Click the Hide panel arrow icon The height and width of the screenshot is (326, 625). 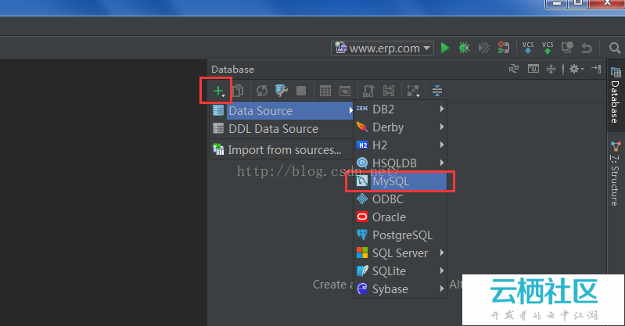click(596, 69)
